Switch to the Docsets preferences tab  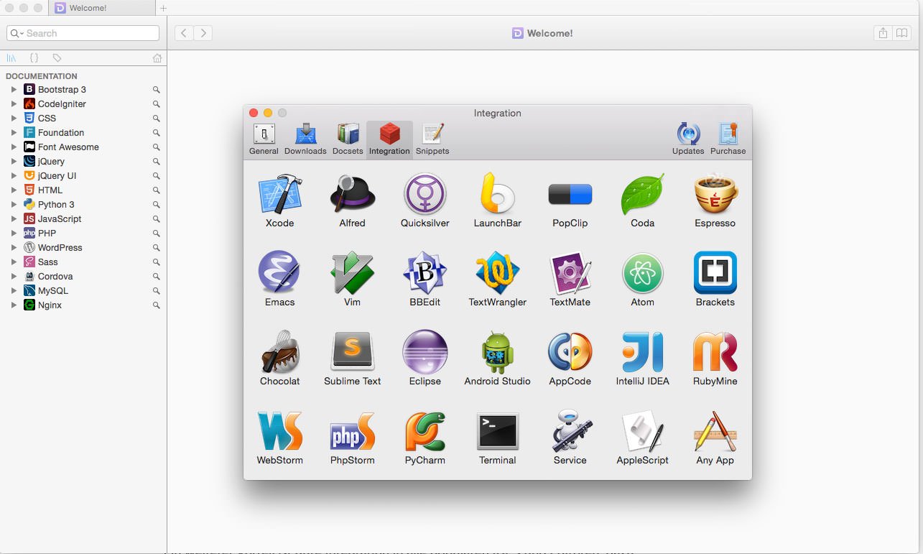click(x=348, y=139)
